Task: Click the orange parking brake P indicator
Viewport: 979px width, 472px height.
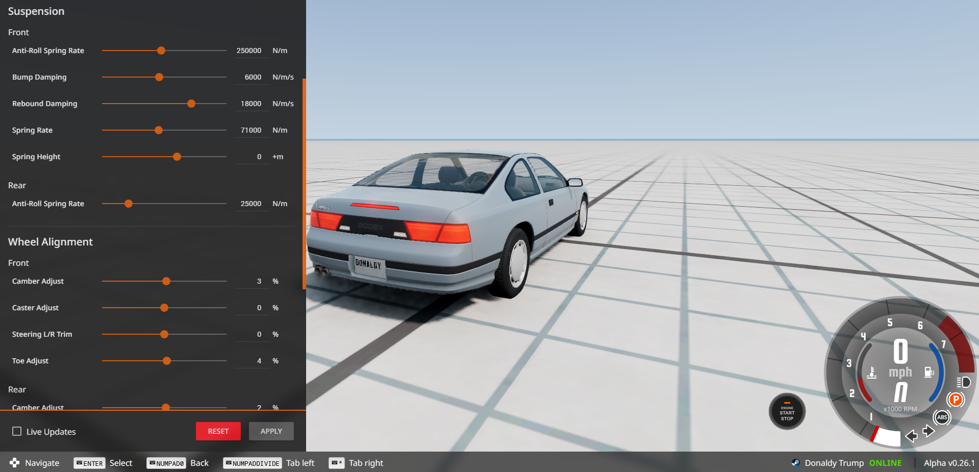Action: coord(956,400)
